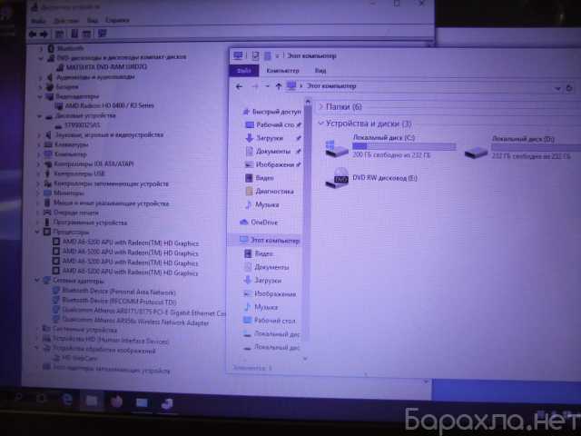Open the Вид ribbon tab in Explorer
Image resolution: width=581 pixels, height=436 pixels.
(320, 71)
